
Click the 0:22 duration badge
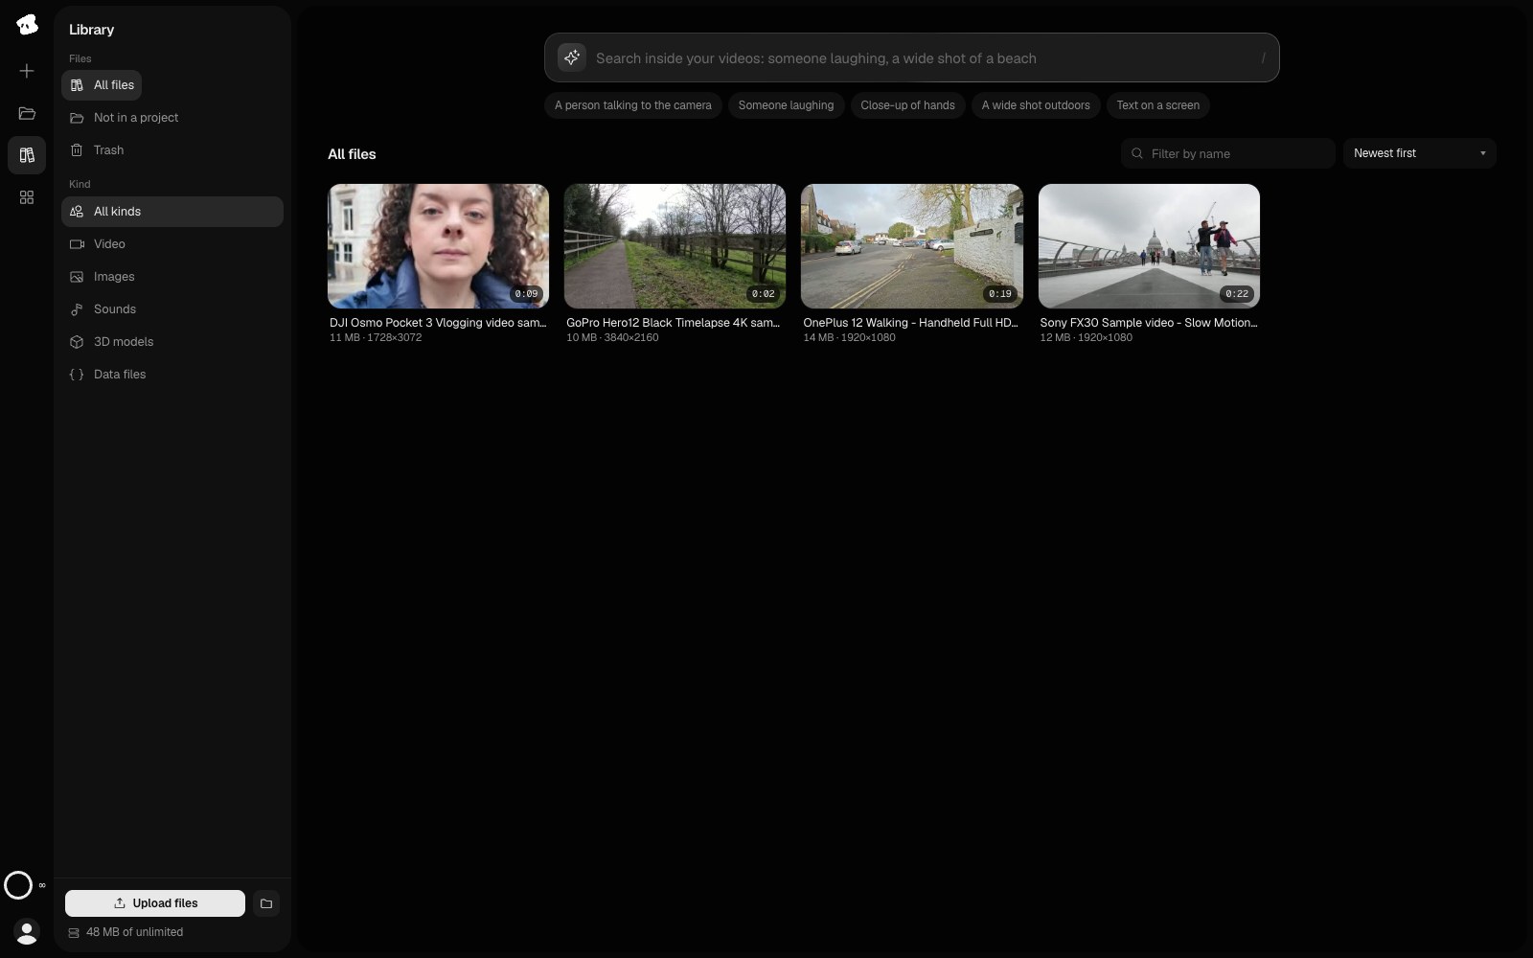1237,294
